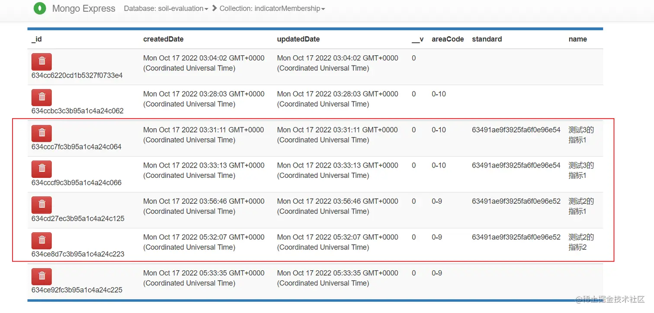
Task: Sort by the areaCode column header
Action: 448,39
